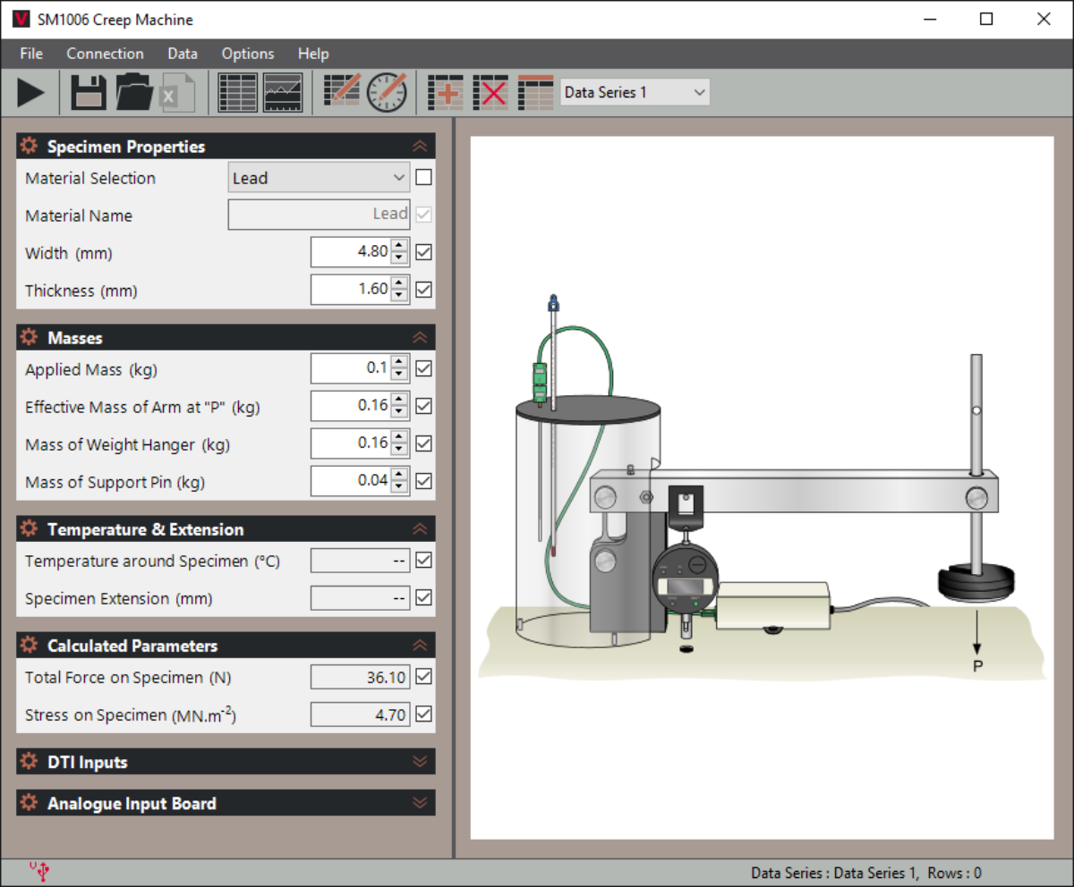The image size is (1074, 887).
Task: Open the Options menu
Action: tap(247, 54)
